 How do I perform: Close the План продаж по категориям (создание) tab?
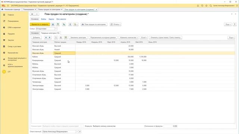[x=96, y=9]
